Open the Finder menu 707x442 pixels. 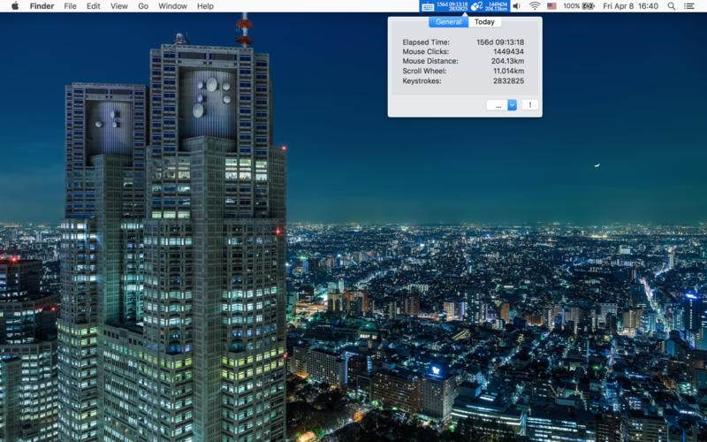pos(42,6)
